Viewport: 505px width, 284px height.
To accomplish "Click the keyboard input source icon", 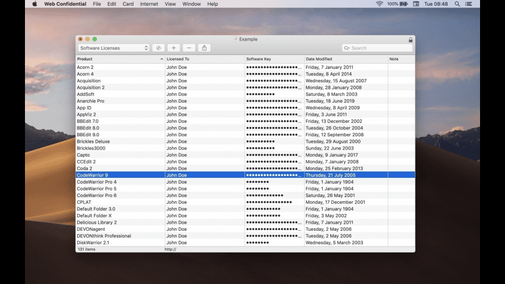I will [x=416, y=4].
